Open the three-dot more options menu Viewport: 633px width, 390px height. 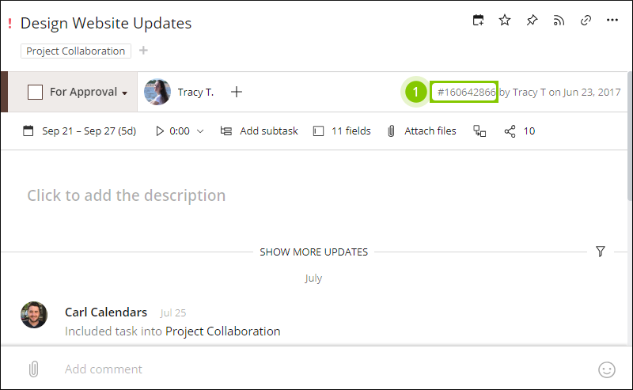612,21
